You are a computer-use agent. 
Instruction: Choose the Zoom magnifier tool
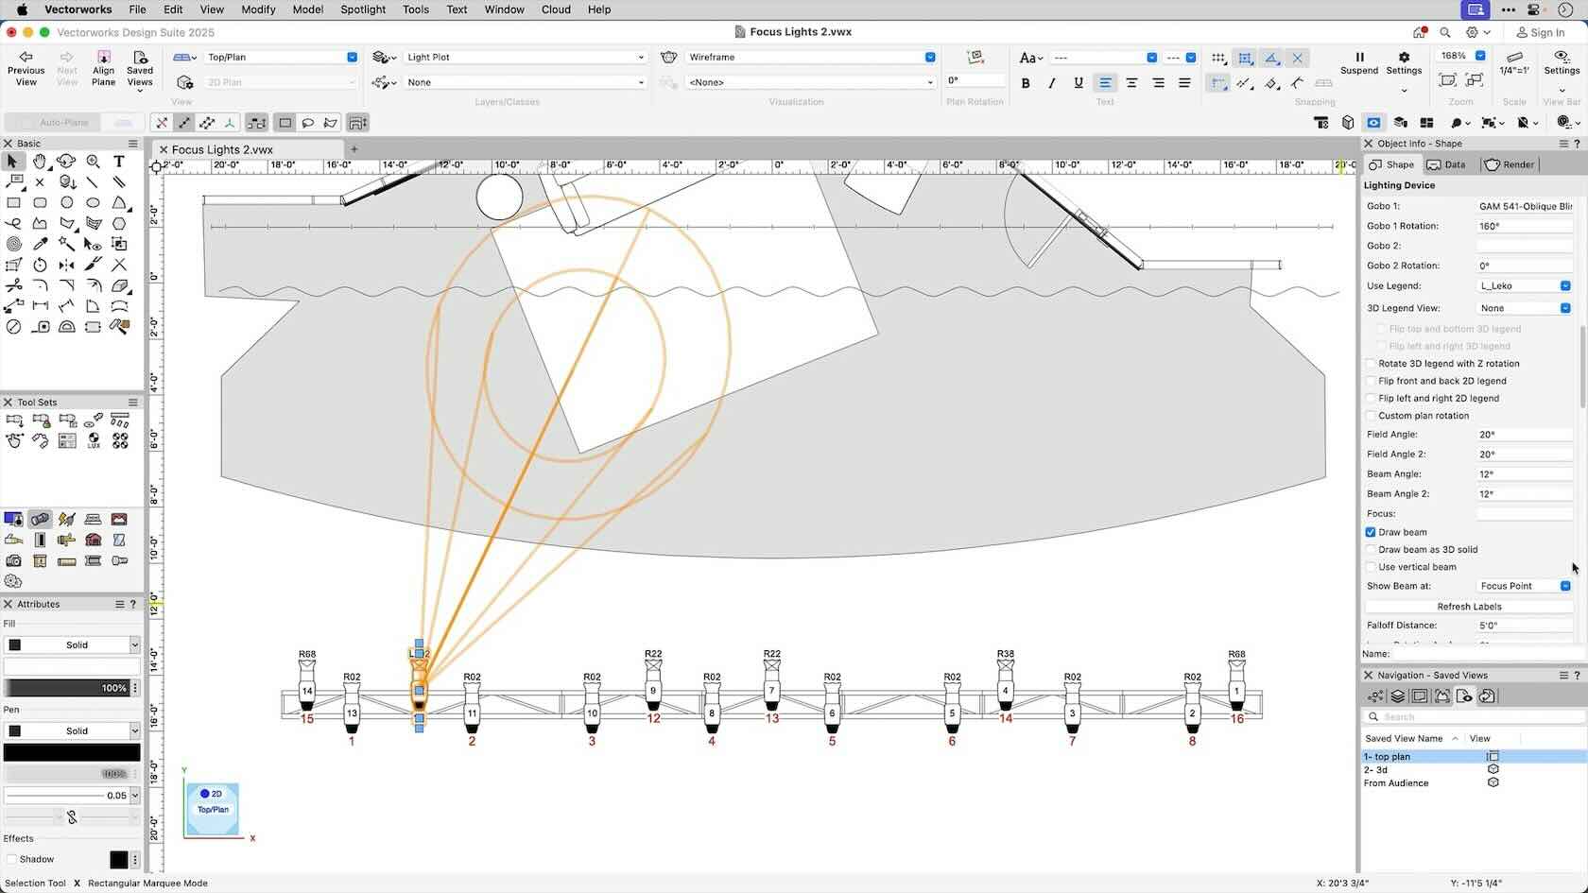(93, 162)
